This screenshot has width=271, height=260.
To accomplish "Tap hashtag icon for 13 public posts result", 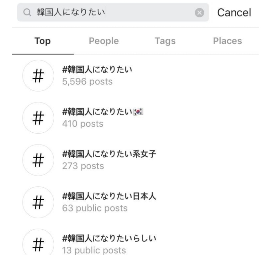I will pos(38,244).
